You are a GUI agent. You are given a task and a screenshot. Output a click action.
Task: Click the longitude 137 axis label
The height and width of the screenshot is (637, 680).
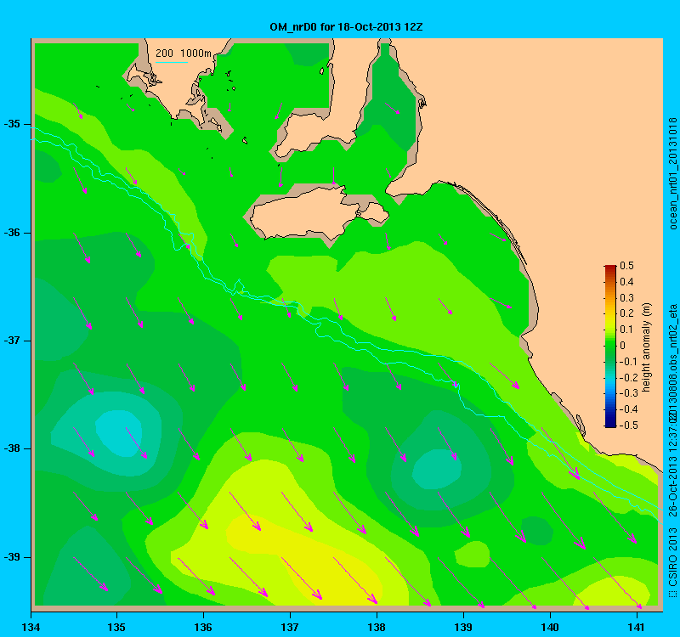(290, 627)
